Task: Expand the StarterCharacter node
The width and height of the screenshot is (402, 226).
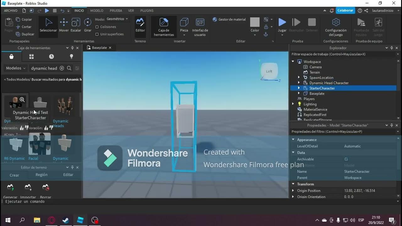Action: (299, 88)
